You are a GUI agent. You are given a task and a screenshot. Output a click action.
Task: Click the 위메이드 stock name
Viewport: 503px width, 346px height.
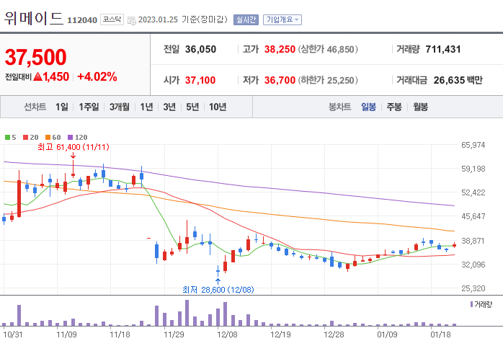(x=33, y=18)
